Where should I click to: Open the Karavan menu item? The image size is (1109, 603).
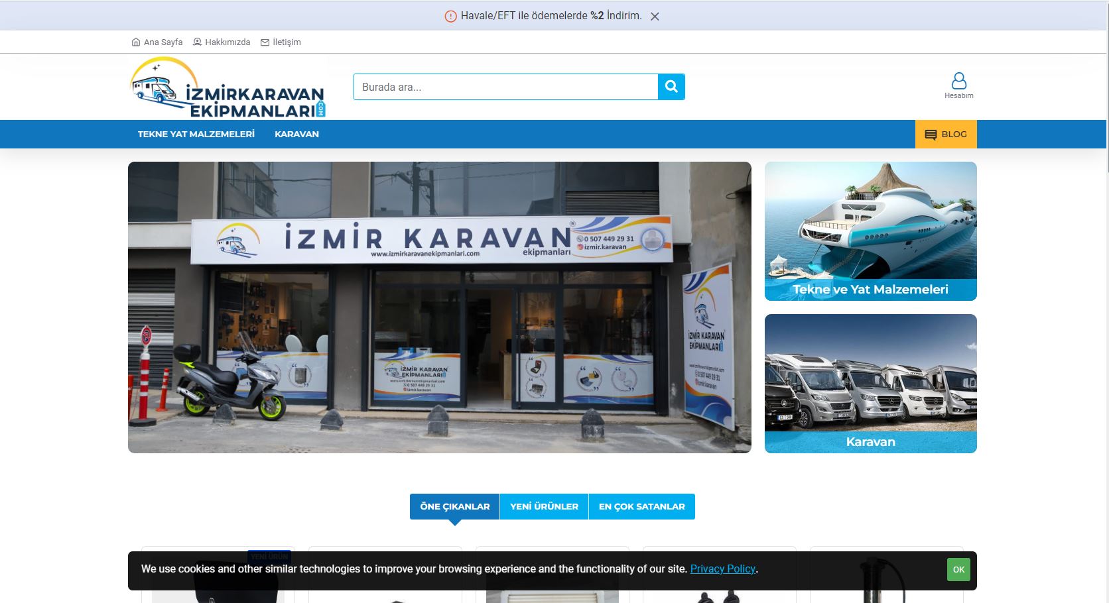(x=296, y=134)
